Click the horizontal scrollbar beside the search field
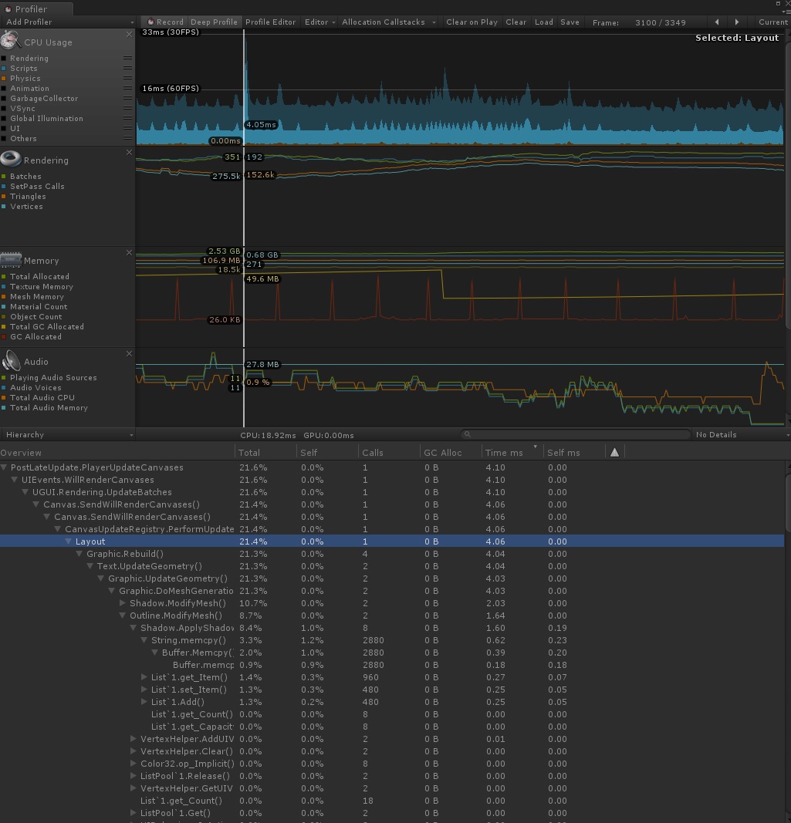Image resolution: width=791 pixels, height=823 pixels. [x=579, y=433]
